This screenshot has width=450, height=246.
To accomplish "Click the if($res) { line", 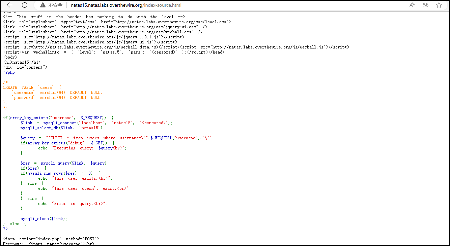I will [33, 168].
